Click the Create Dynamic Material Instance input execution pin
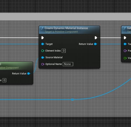Image resolution: width=131 pixels, height=127 pixels. click(43, 38)
